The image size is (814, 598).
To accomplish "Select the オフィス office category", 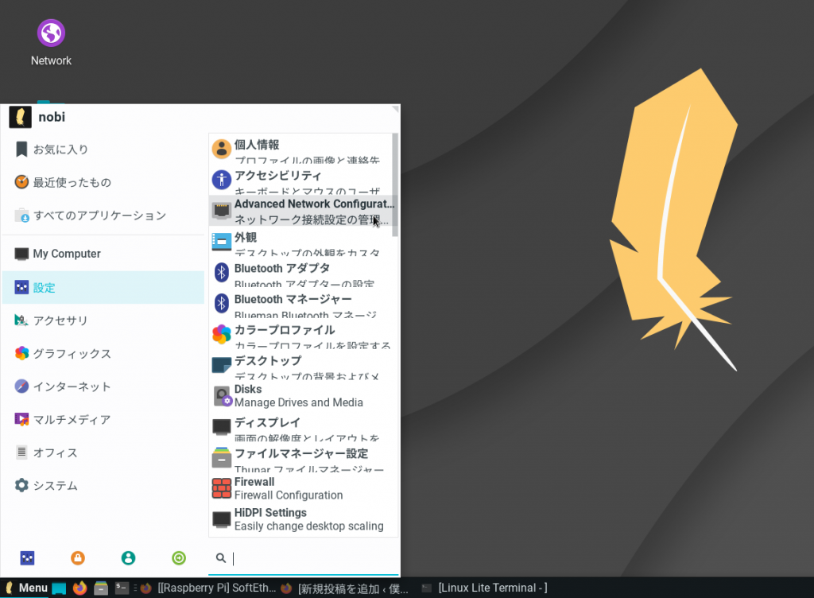I will tap(103, 452).
